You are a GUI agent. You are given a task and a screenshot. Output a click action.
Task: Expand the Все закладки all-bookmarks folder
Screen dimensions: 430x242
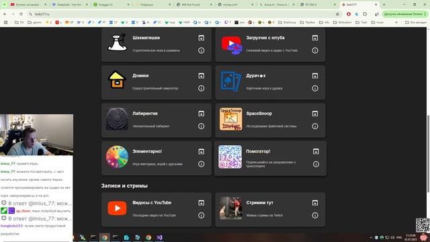coord(416,22)
